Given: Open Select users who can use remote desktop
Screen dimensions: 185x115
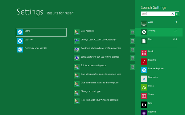Looking at the screenshot, I should [x=100, y=57].
